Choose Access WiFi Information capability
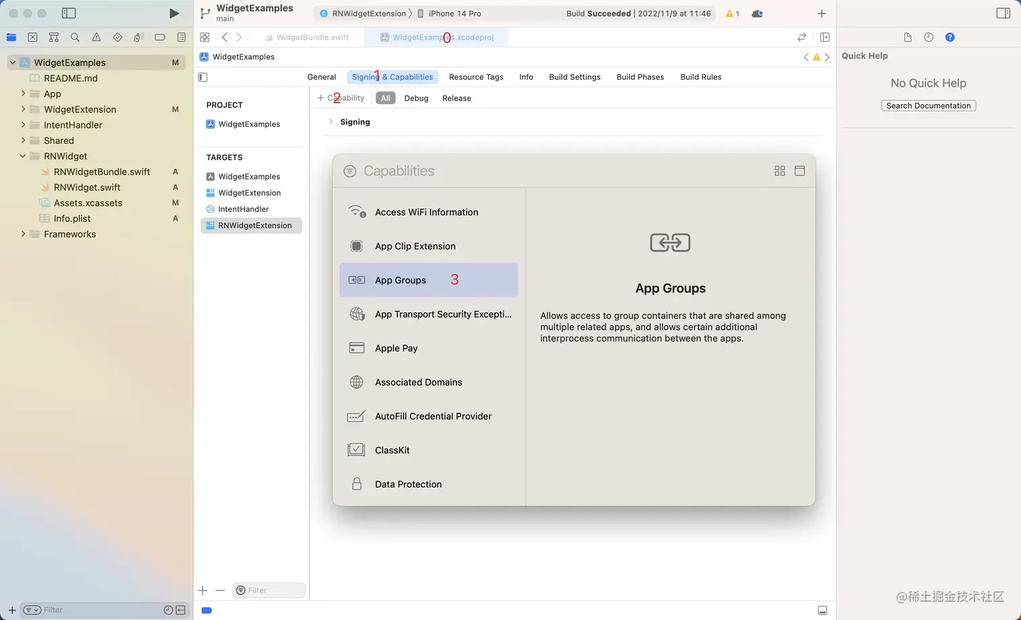 [429, 212]
